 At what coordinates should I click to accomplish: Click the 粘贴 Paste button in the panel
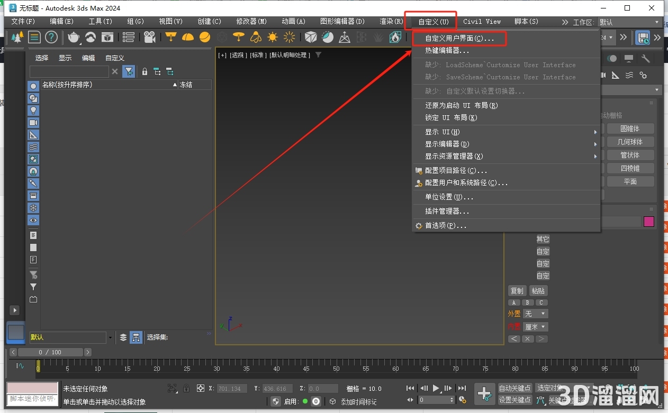pos(538,291)
